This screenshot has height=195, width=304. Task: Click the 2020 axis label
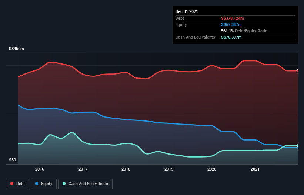(212, 169)
